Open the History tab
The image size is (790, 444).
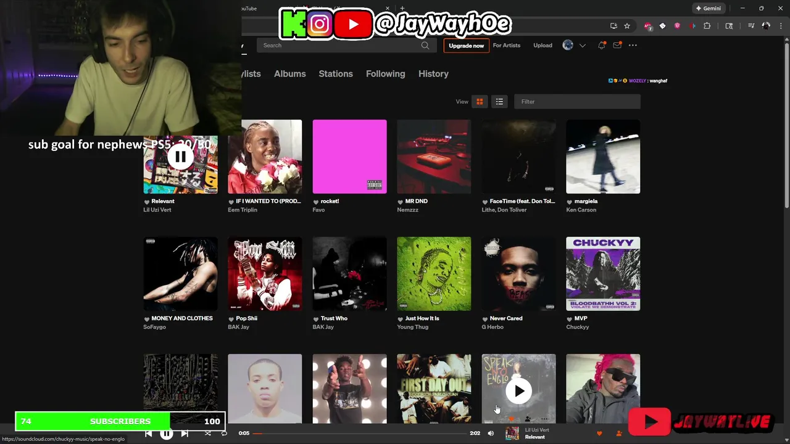click(433, 73)
